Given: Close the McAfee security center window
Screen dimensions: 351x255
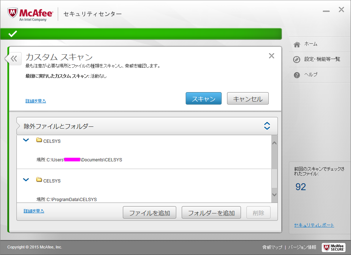Looking at the screenshot, I should (341, 9).
